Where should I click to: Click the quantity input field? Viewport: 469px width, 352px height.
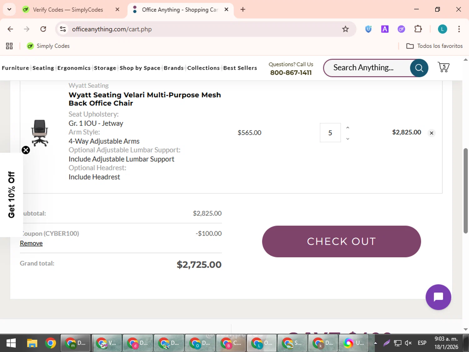pos(330,133)
